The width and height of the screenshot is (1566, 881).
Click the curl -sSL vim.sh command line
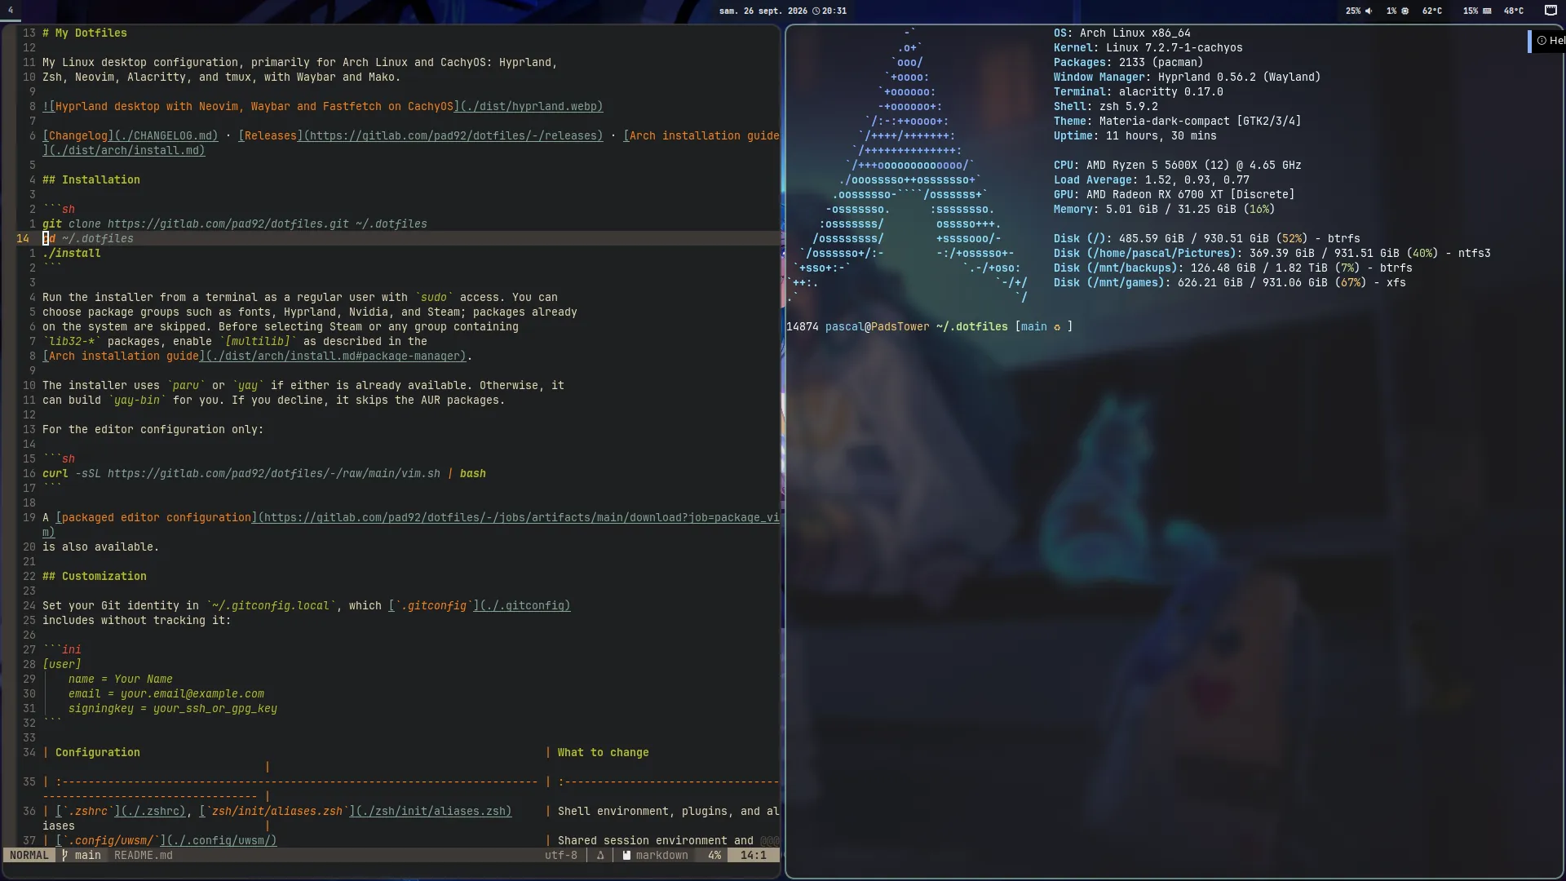pos(264,473)
